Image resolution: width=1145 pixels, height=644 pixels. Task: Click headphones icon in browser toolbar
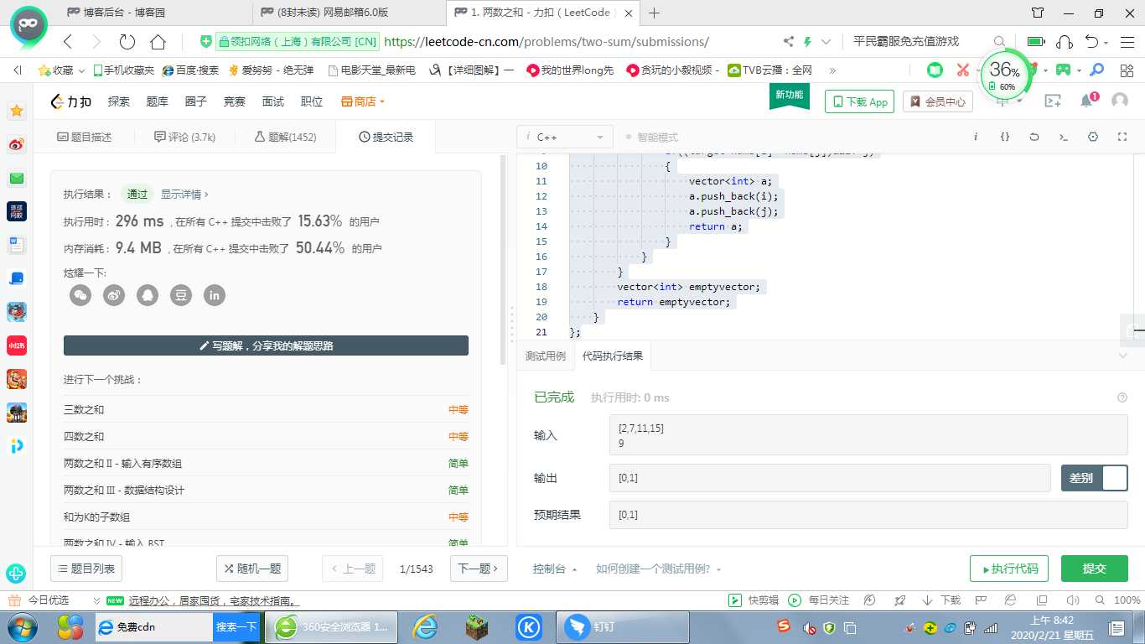click(x=1065, y=41)
